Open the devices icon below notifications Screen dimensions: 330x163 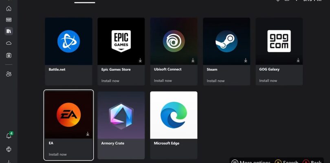tap(9, 149)
